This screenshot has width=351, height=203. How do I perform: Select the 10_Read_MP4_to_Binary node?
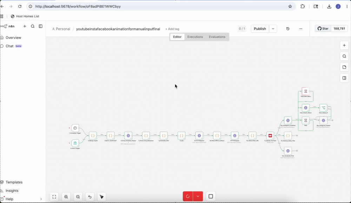tap(217, 136)
